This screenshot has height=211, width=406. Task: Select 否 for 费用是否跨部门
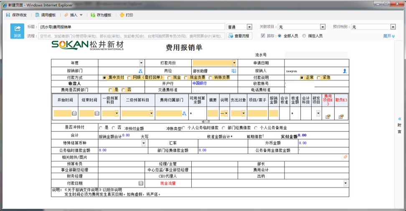(x=123, y=90)
